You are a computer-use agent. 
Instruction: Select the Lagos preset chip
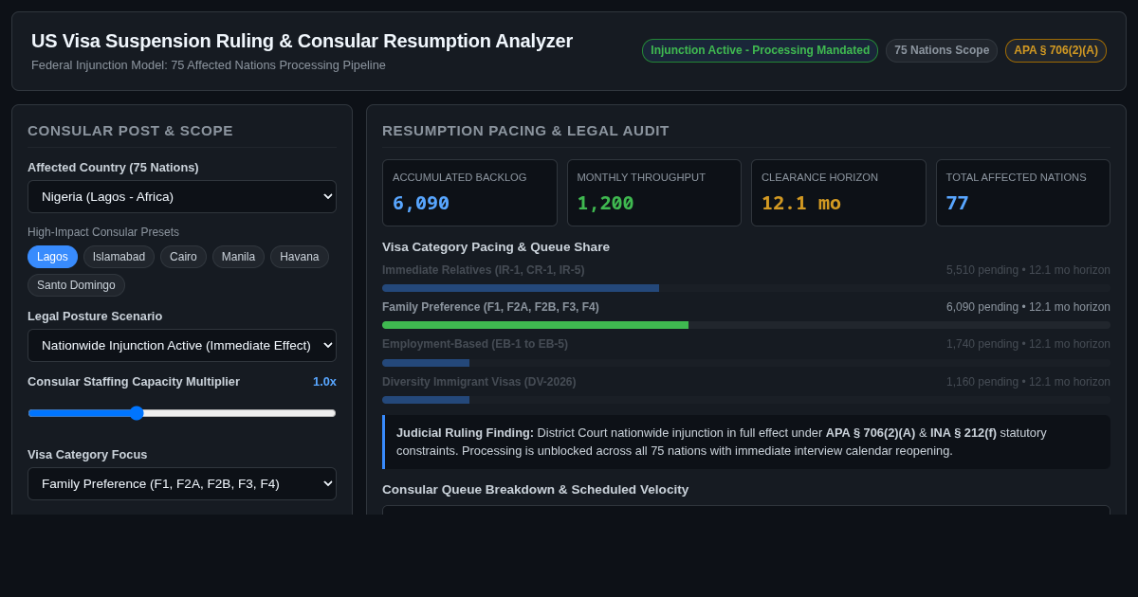point(52,257)
